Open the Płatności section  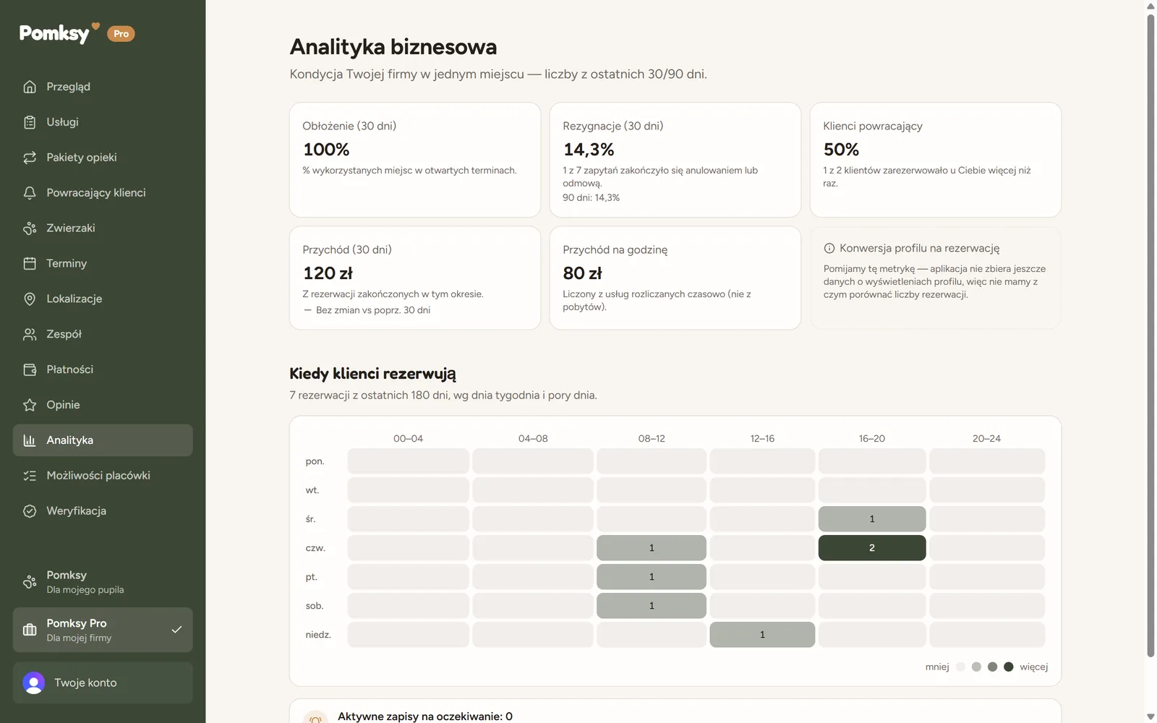click(x=103, y=369)
